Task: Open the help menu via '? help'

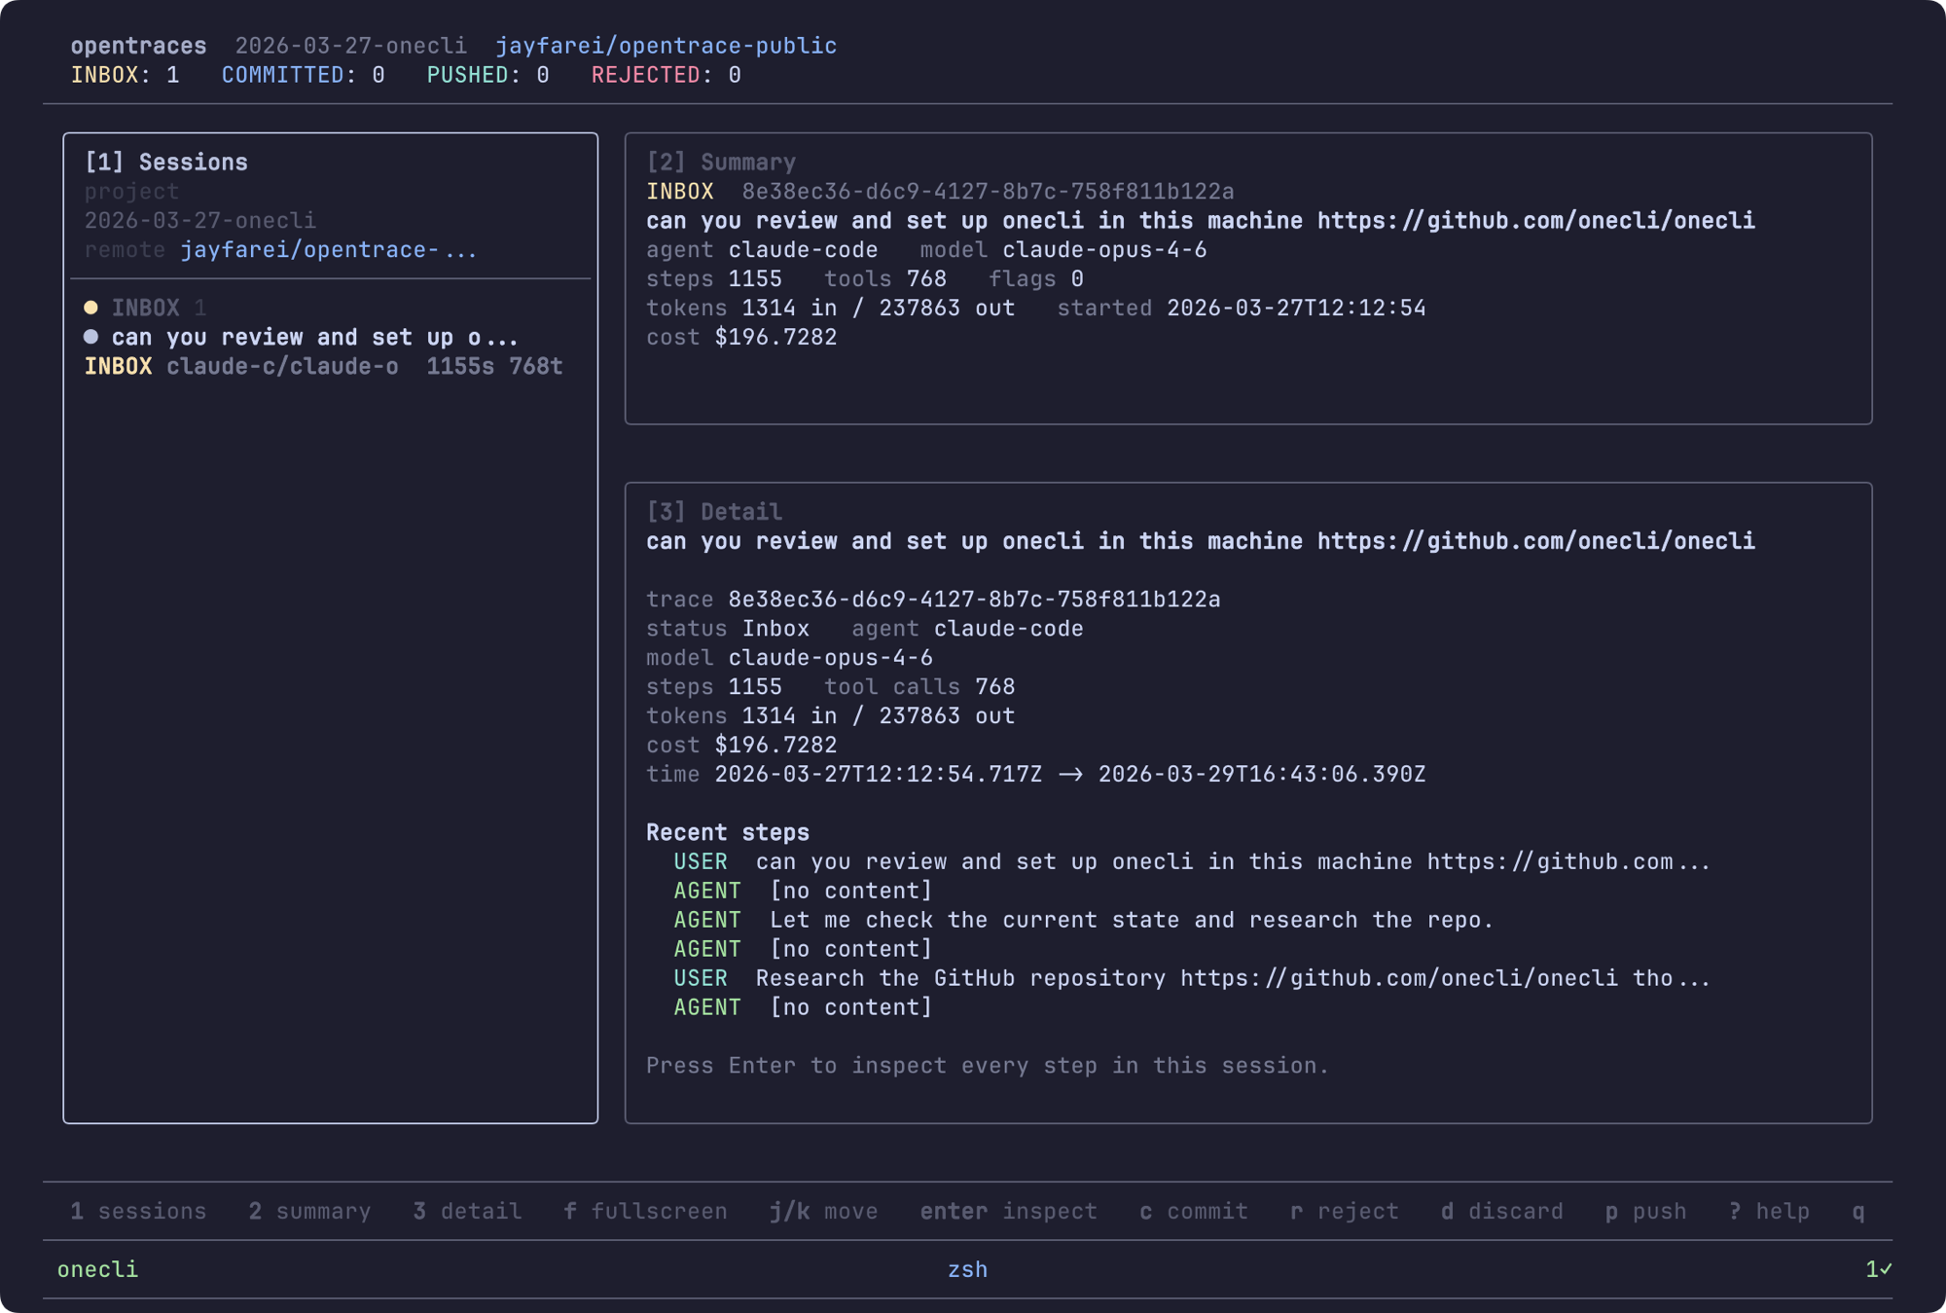Action: pos(1769,1211)
